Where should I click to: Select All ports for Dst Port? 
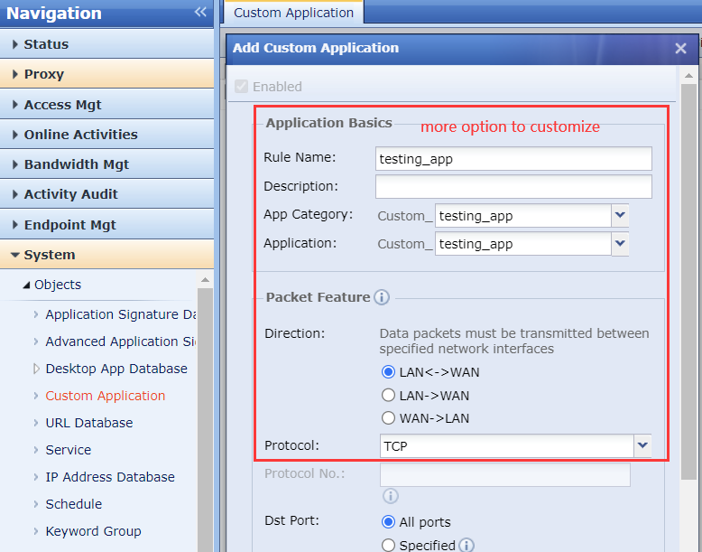(389, 522)
